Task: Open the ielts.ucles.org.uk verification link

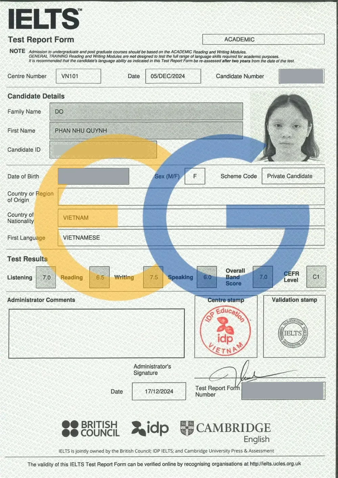Action: pyautogui.click(x=275, y=463)
